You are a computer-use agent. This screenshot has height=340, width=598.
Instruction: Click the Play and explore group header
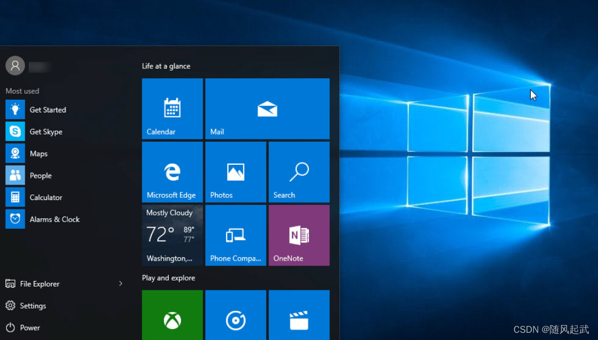pyautogui.click(x=168, y=278)
